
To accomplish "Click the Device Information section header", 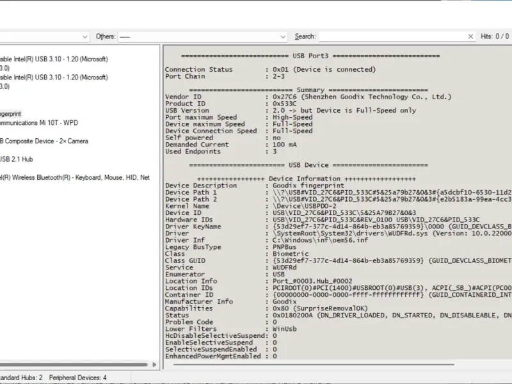I will (x=307, y=179).
